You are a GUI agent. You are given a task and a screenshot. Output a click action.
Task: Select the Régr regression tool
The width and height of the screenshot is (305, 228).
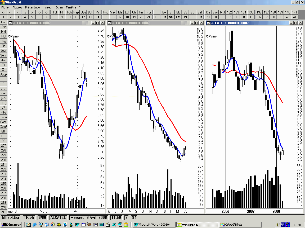point(3,112)
